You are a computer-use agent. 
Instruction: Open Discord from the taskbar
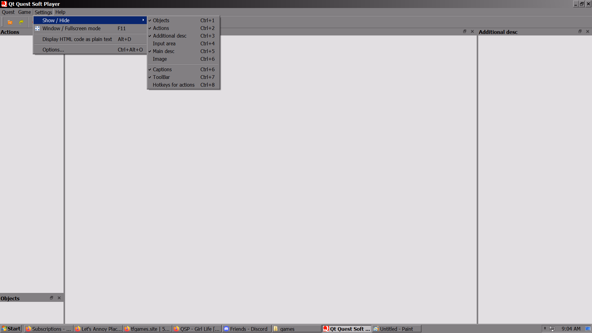point(246,329)
